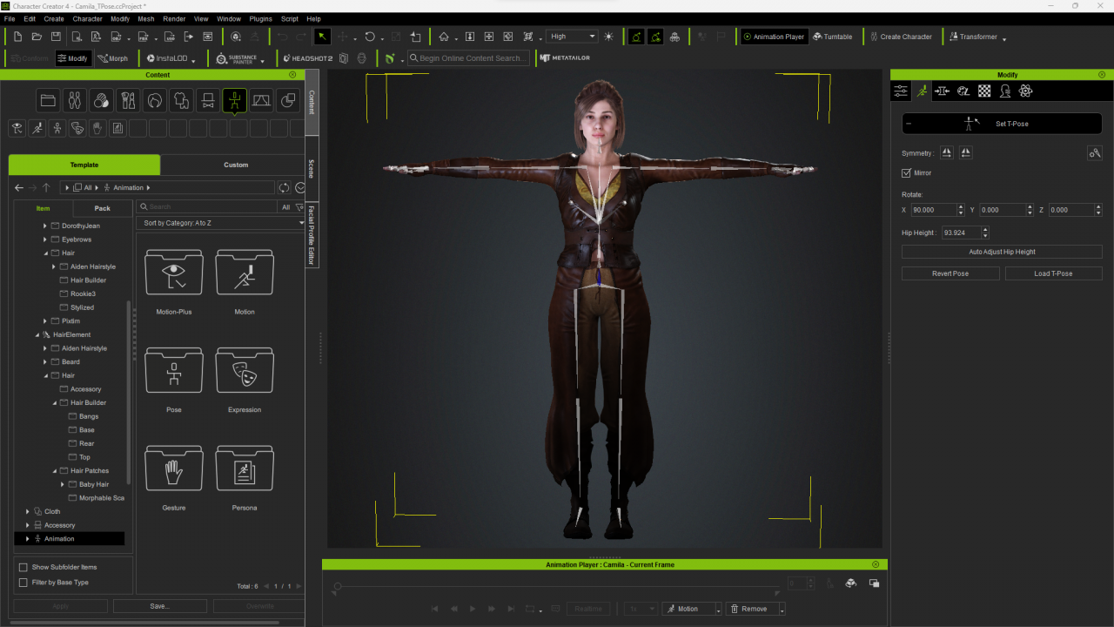Open the Hair content category icon
1114x627 pixels.
(154, 101)
